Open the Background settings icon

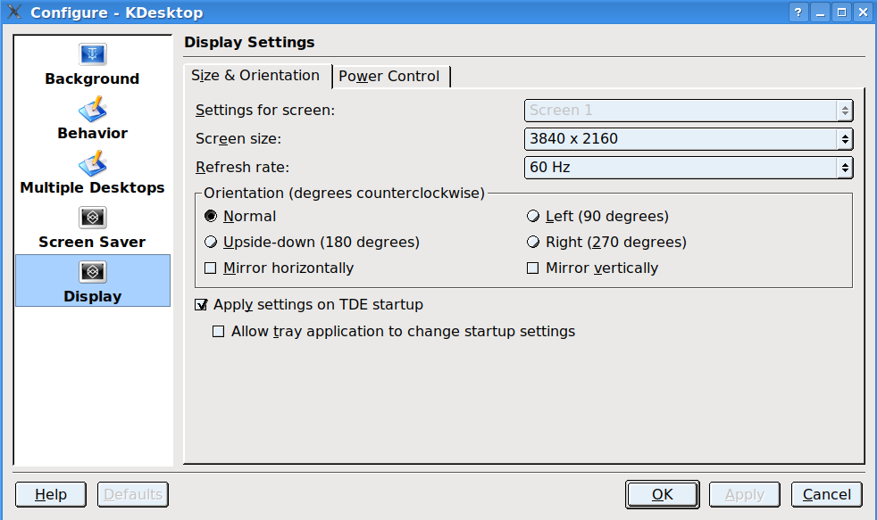93,54
